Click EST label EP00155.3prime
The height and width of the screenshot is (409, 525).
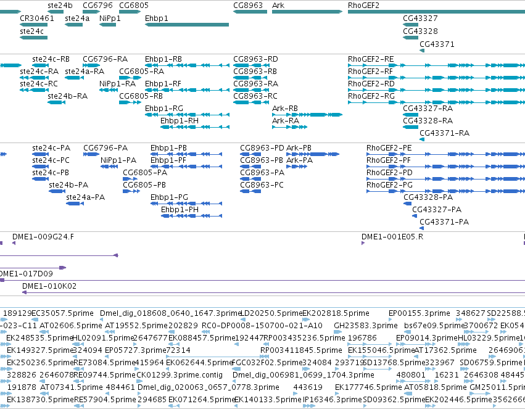(419, 313)
